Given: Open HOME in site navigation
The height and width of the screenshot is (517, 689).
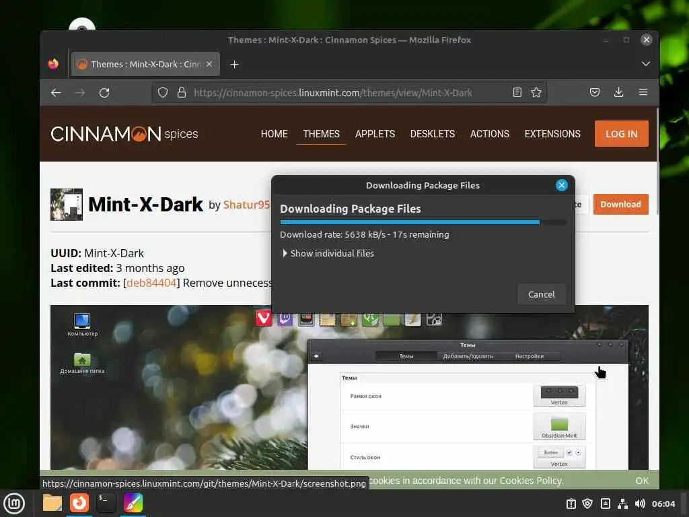Looking at the screenshot, I should click(275, 134).
